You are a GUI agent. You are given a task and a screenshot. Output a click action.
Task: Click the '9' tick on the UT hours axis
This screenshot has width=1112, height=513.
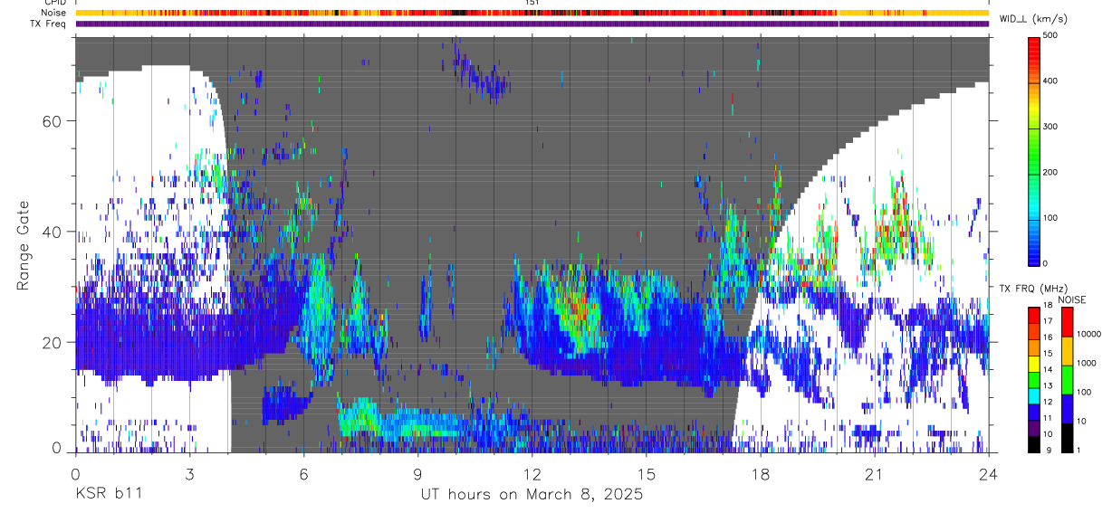[x=417, y=473]
